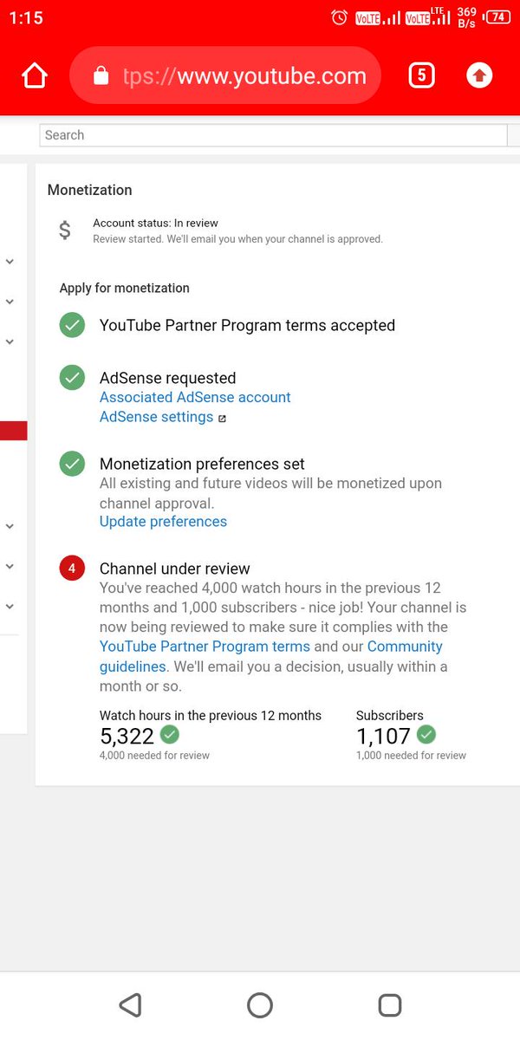Click YouTube Partner Program terms accepted text
This screenshot has height=1040, width=520.
247,326
